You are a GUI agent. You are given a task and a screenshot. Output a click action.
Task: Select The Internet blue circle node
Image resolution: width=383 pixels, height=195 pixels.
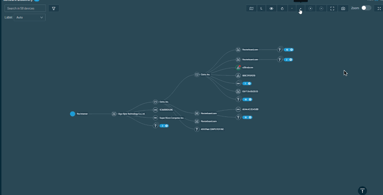pos(73,114)
